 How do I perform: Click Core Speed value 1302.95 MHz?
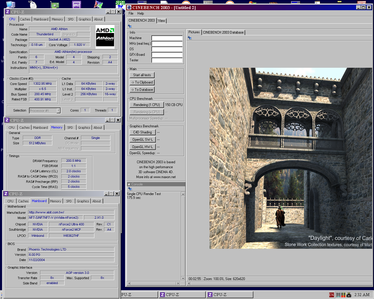43,84
